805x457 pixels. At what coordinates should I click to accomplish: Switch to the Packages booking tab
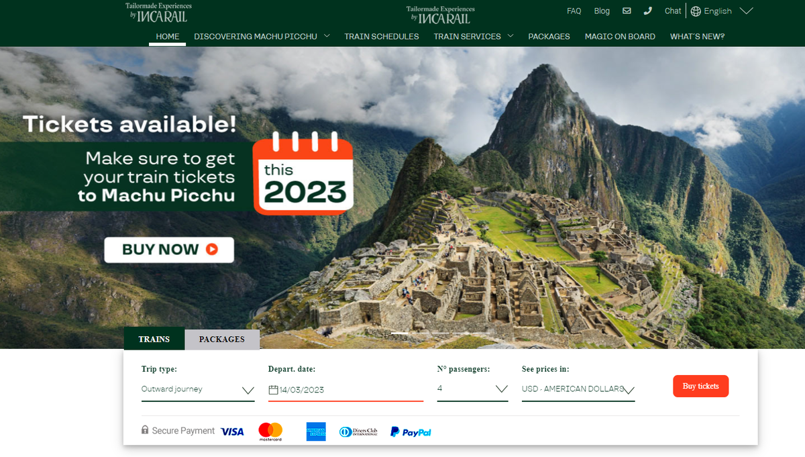222,340
